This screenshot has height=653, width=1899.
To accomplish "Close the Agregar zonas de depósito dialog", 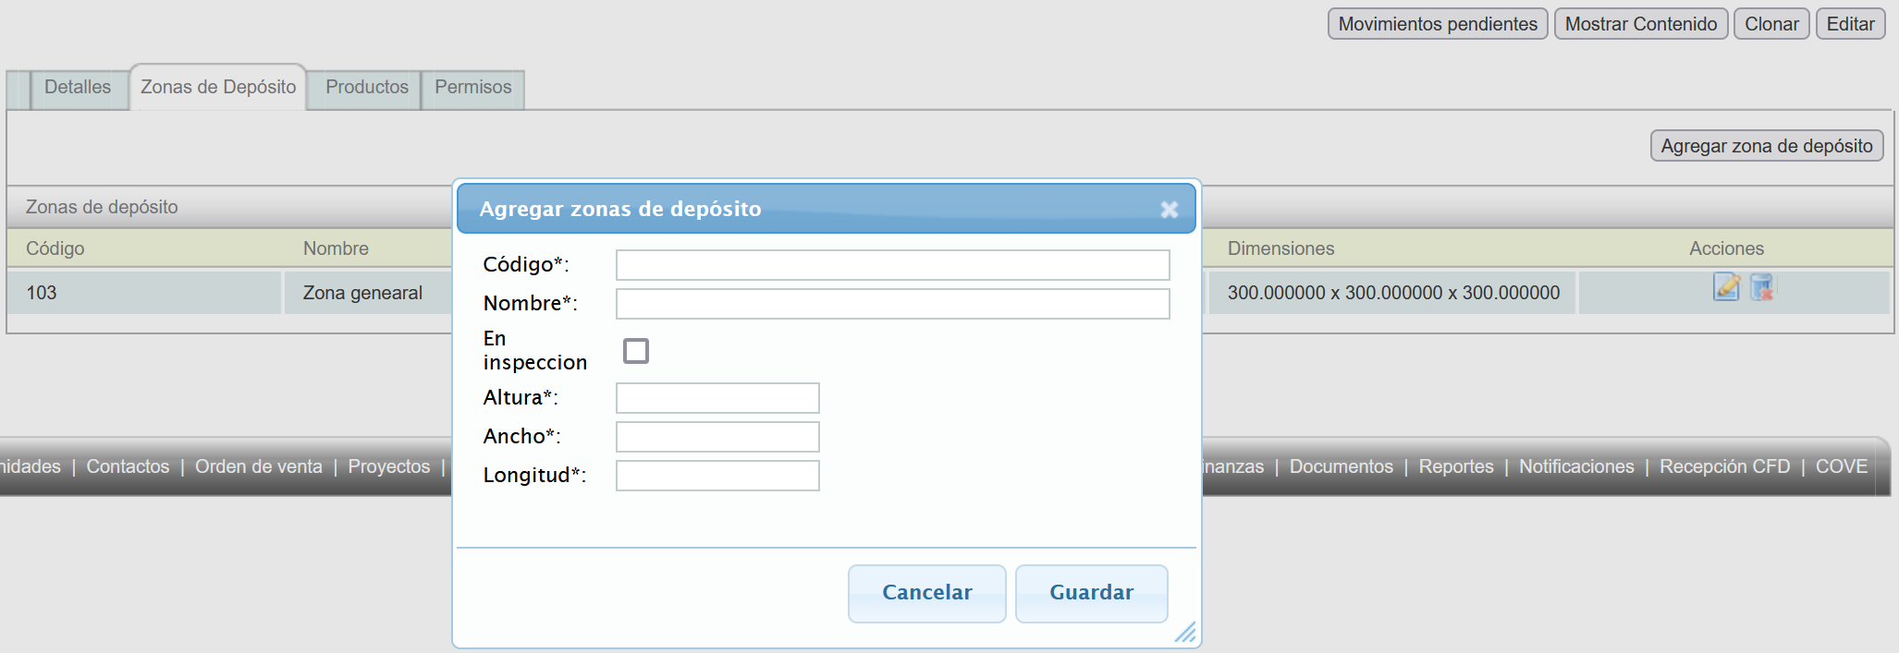I will (1169, 210).
